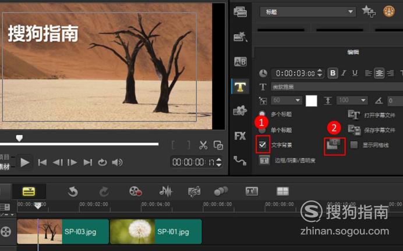Open the system volume control
Screen dimensions: 403x251
[x=117, y=163]
